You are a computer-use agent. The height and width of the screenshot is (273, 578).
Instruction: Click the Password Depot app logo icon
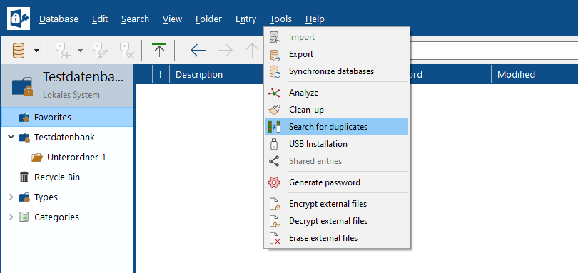[x=19, y=19]
